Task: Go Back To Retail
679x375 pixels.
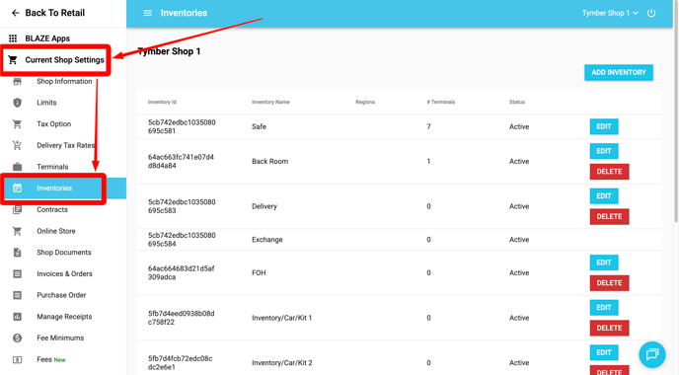Action: click(x=55, y=13)
